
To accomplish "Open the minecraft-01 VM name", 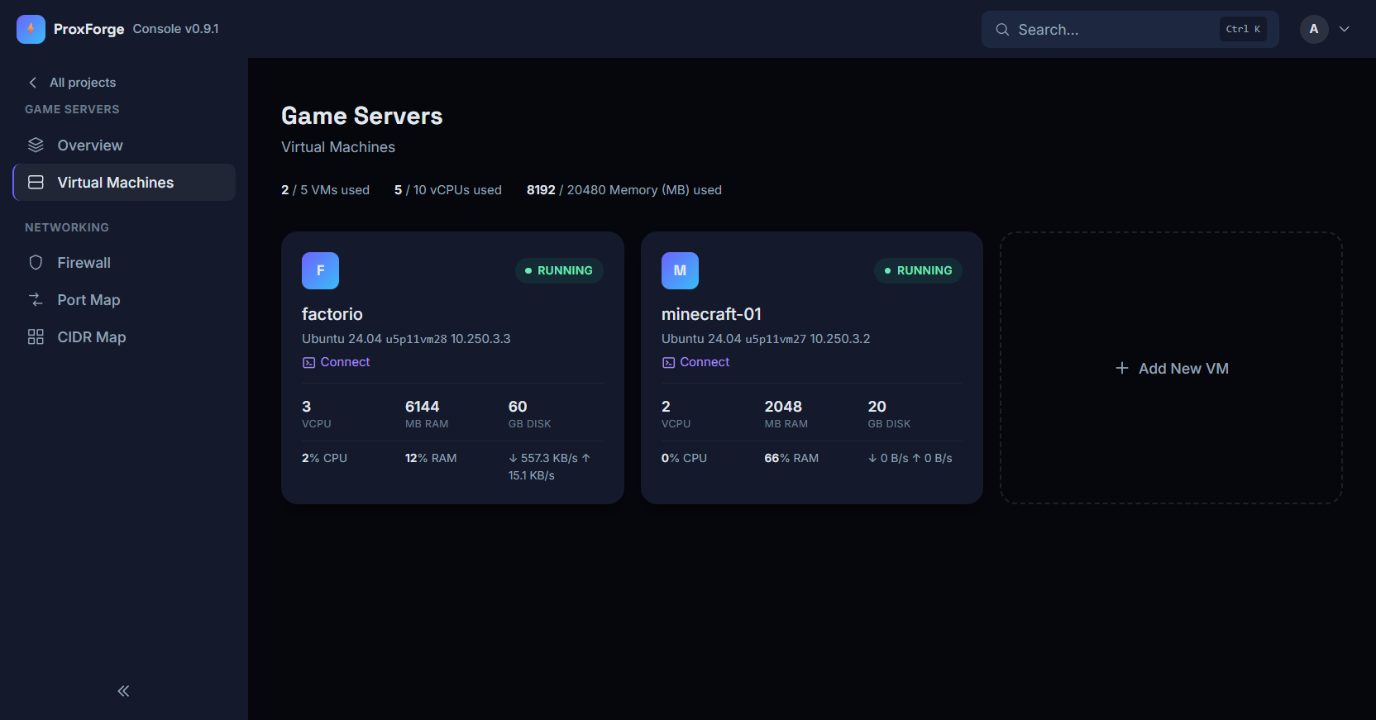I will [711, 314].
